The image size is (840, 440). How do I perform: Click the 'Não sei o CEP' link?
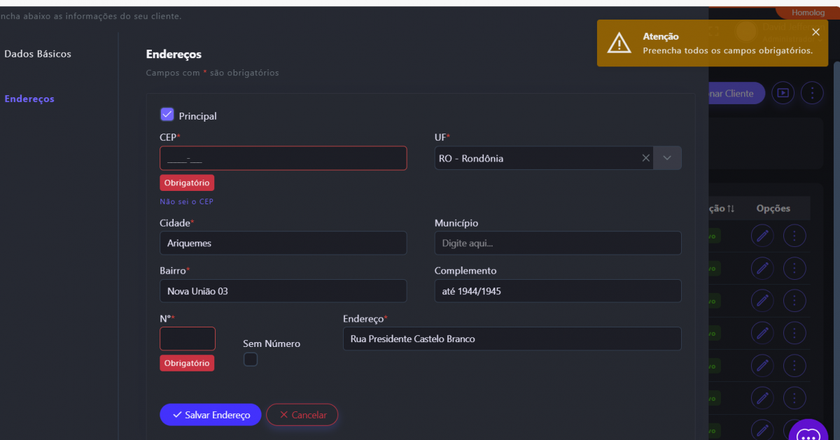(186, 201)
